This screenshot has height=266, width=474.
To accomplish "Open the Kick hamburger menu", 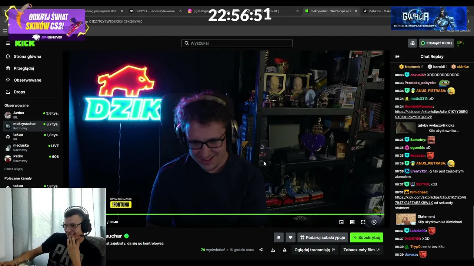I will click(8, 43).
